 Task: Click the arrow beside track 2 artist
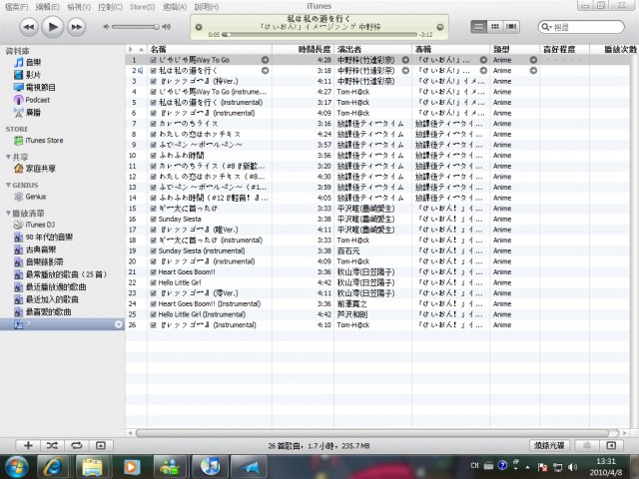point(405,71)
